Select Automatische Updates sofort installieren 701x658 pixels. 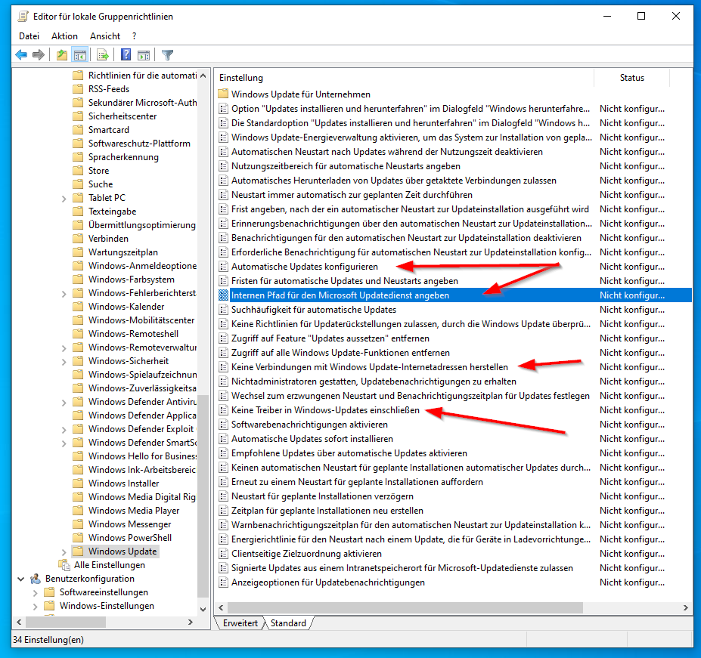pos(312,439)
